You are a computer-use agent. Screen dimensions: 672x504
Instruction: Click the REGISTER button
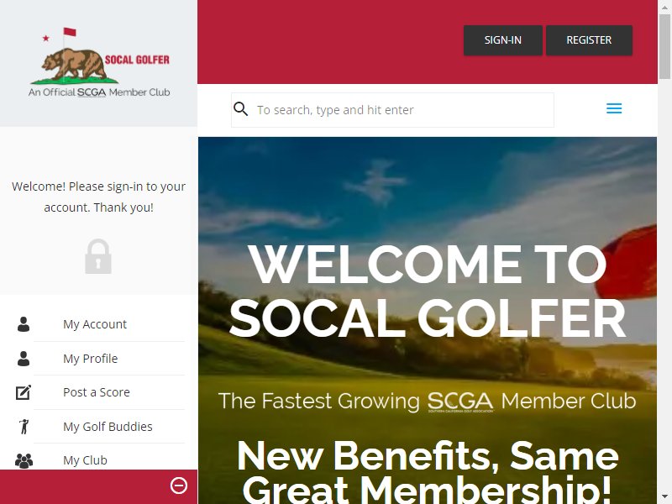click(589, 40)
